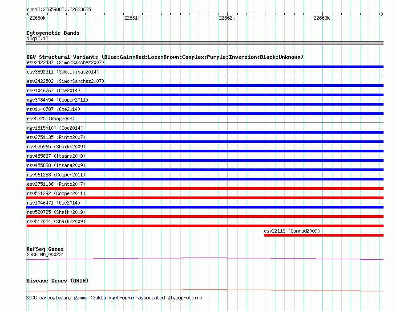Click the 22663k ruler position marker

click(321, 18)
